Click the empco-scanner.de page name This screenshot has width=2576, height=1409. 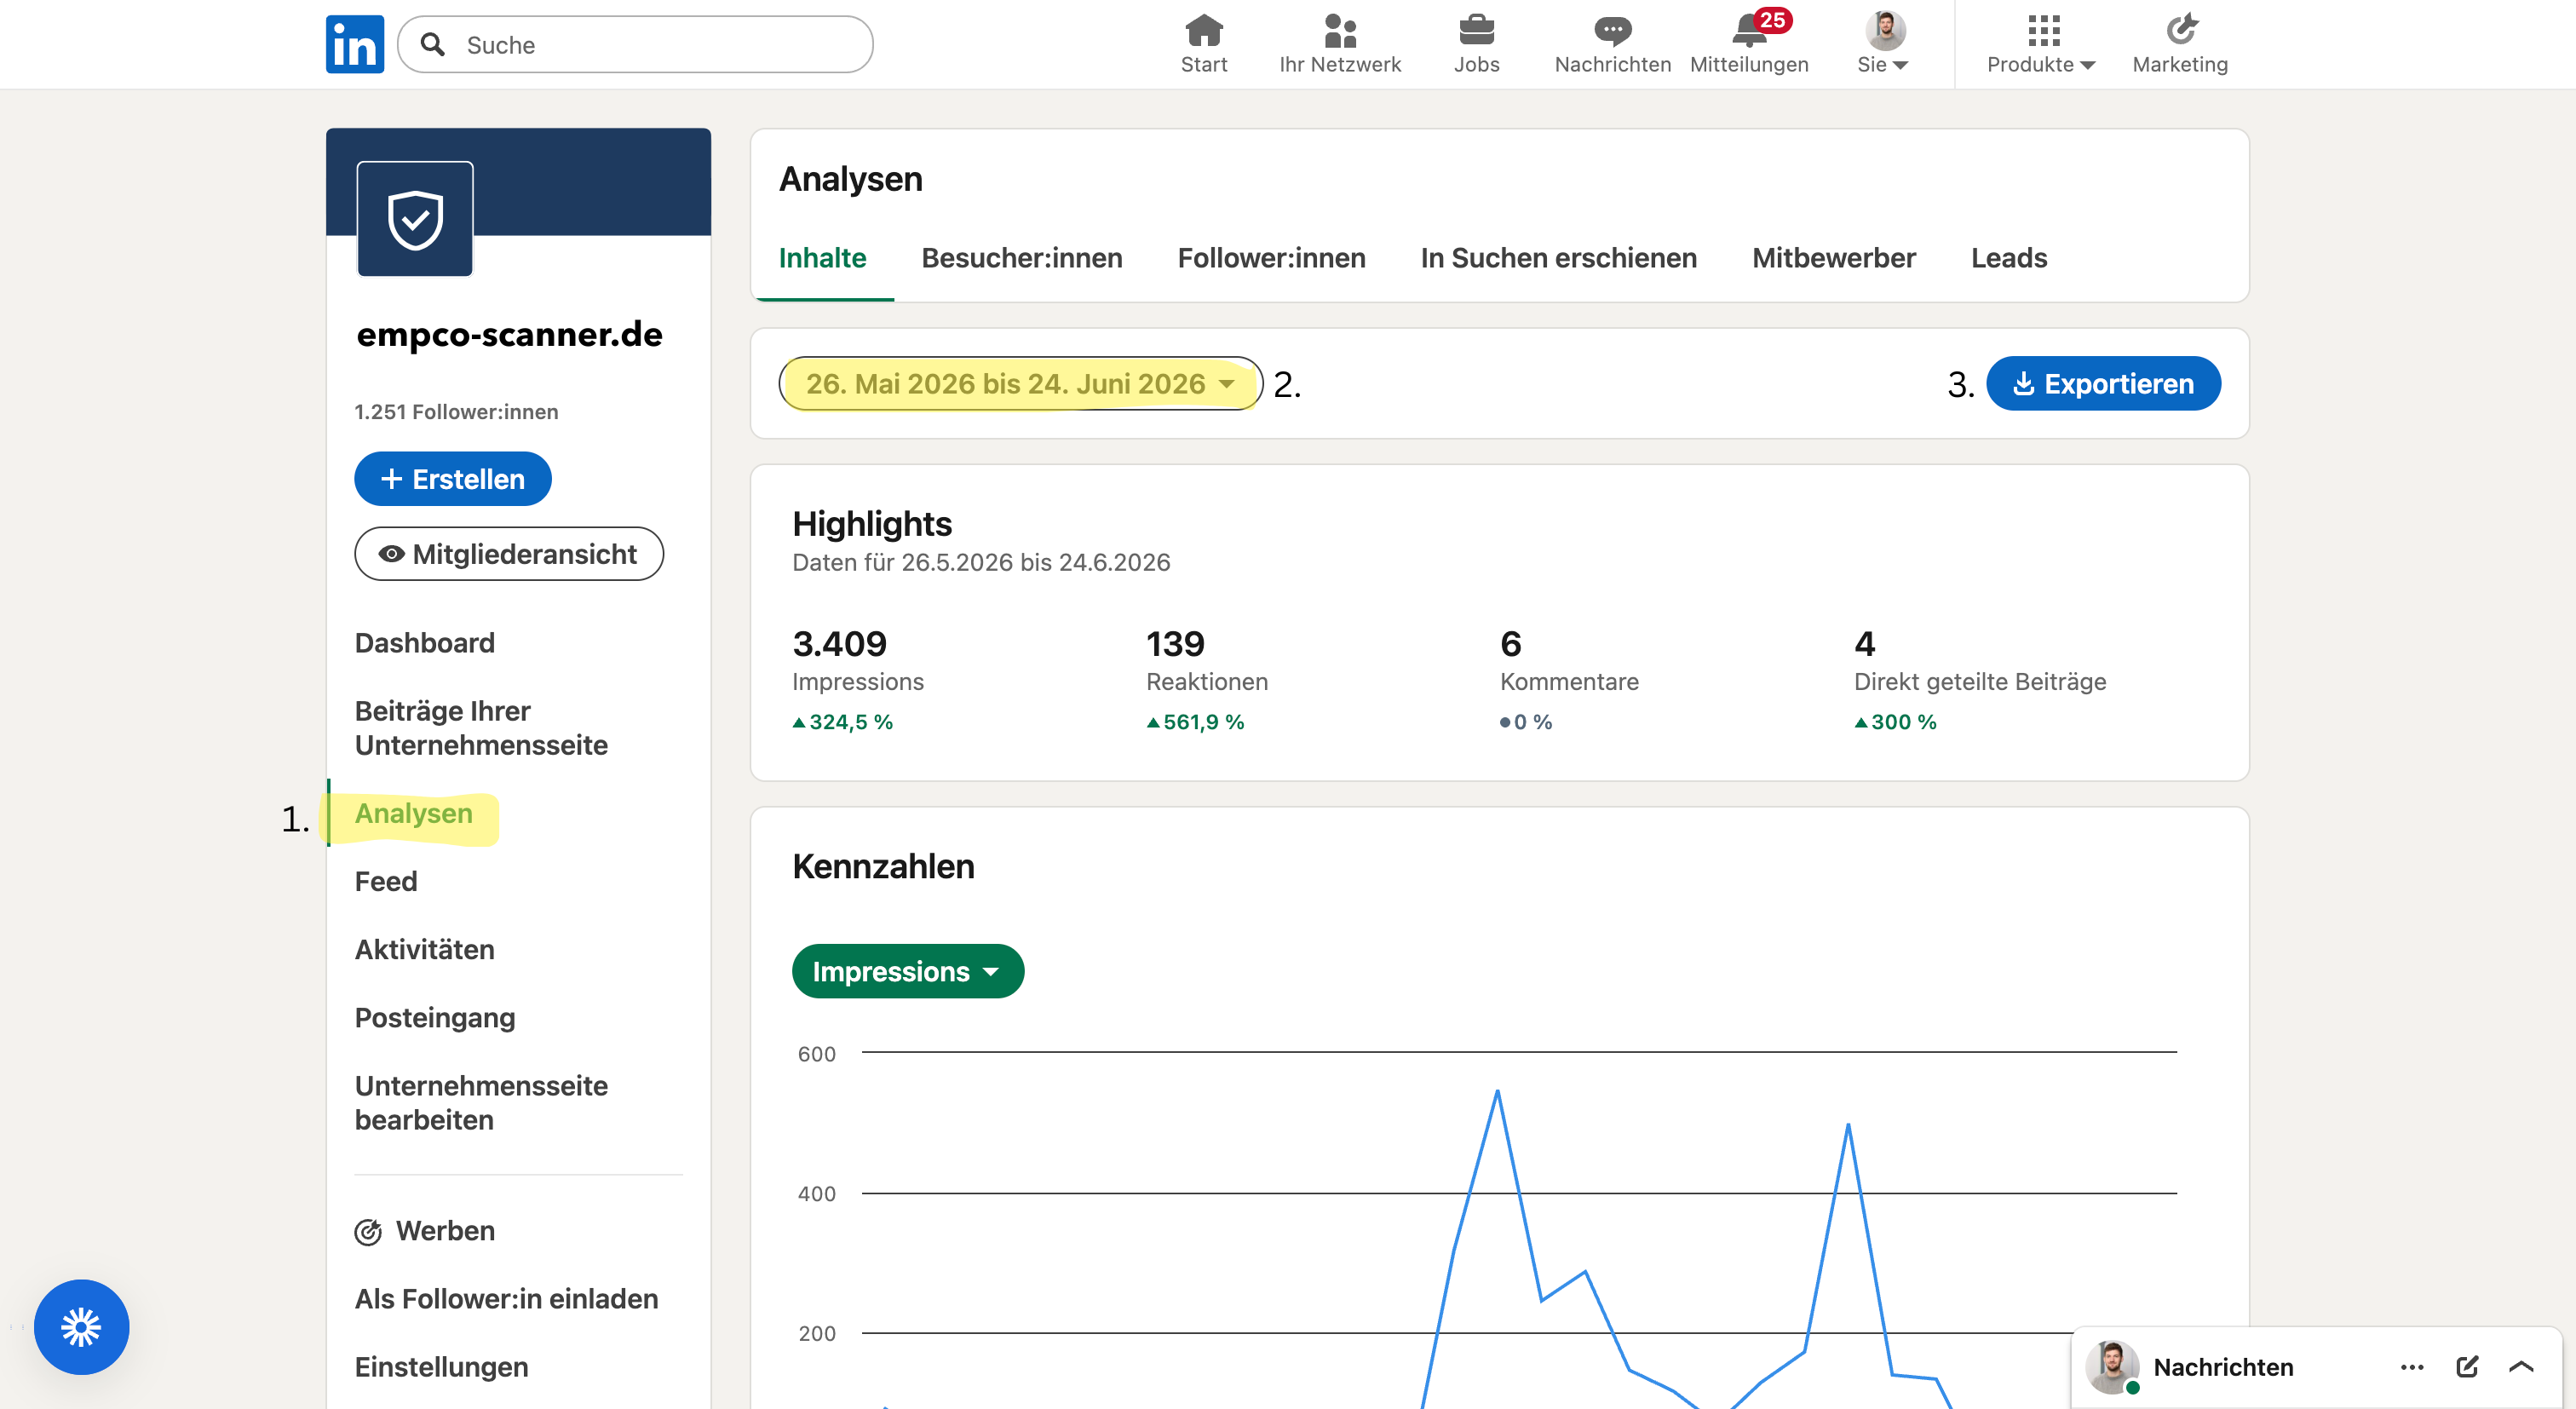point(509,334)
